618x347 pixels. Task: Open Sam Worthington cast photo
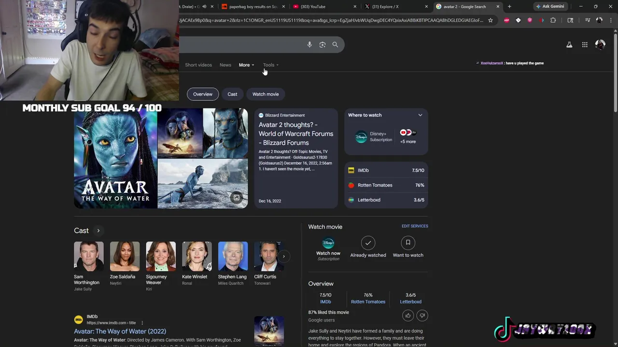[x=89, y=256]
